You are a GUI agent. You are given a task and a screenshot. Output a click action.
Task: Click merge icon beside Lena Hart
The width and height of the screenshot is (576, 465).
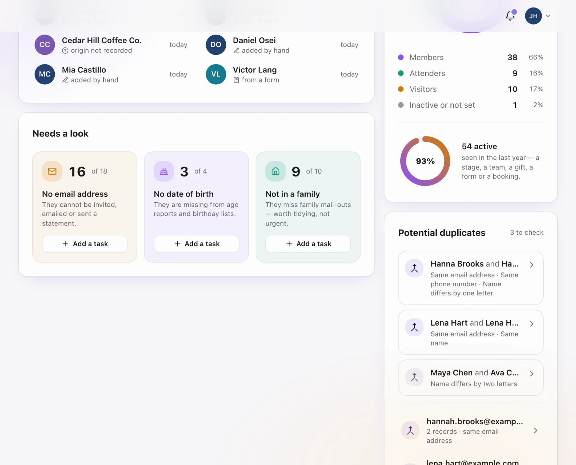coord(414,327)
